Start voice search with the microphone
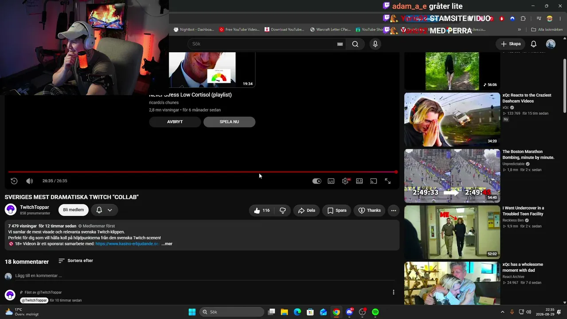The width and height of the screenshot is (567, 319). click(x=375, y=44)
